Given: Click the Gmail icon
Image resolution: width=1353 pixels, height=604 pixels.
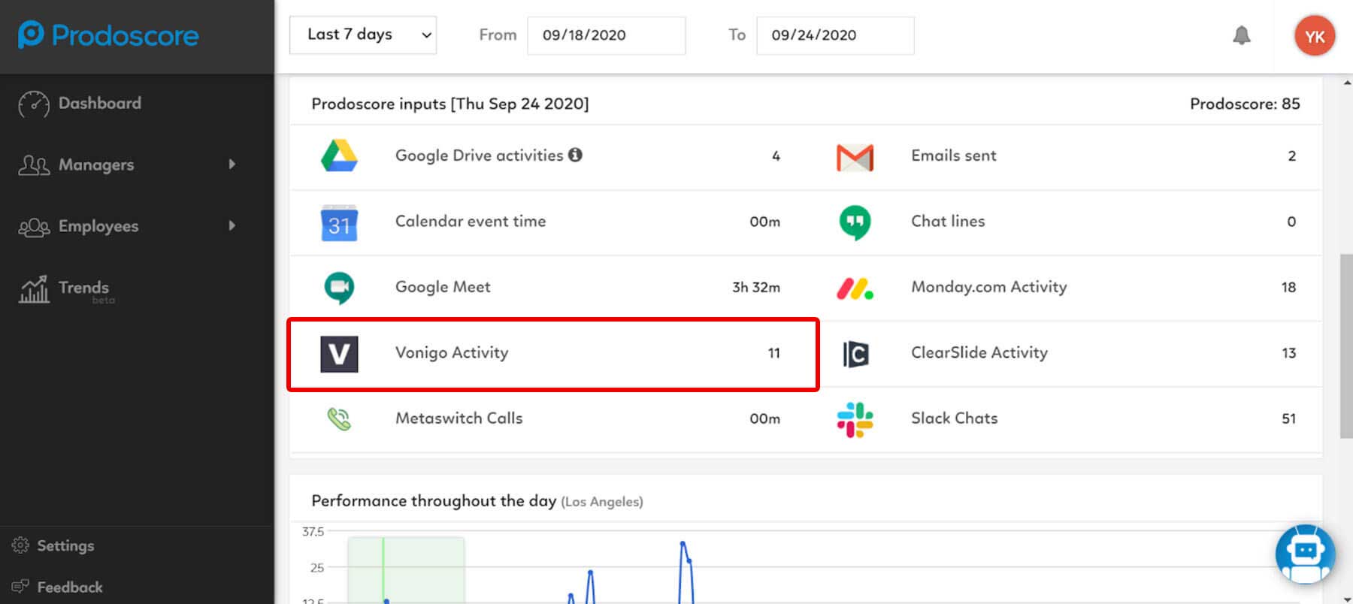Looking at the screenshot, I should coord(855,157).
